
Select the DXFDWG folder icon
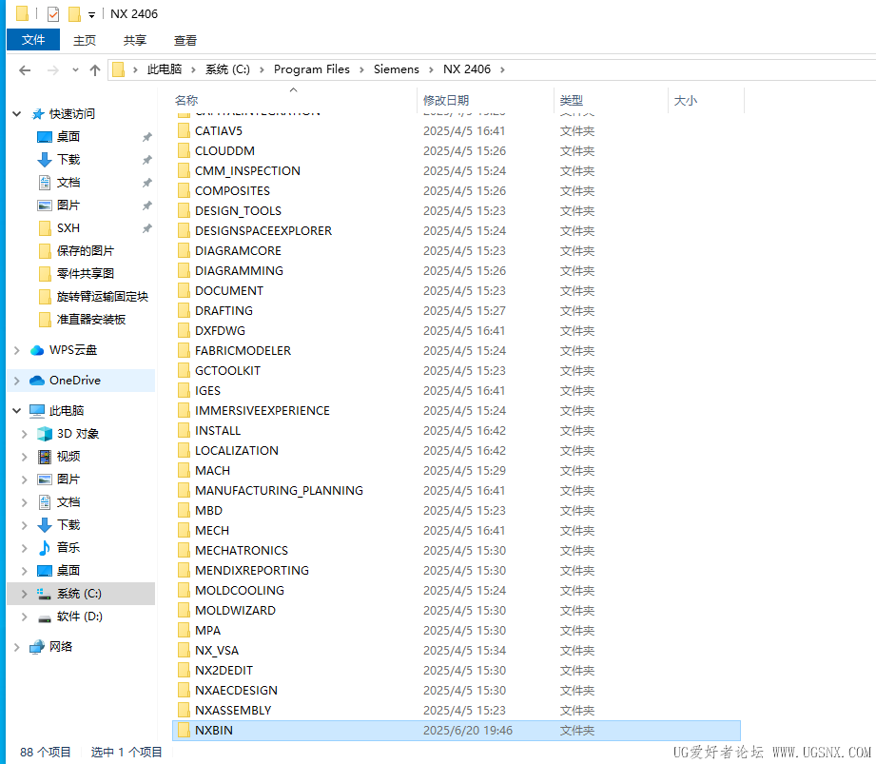[x=184, y=331]
